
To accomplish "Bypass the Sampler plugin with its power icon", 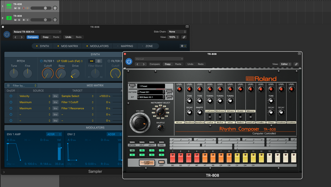I will point(6,34).
